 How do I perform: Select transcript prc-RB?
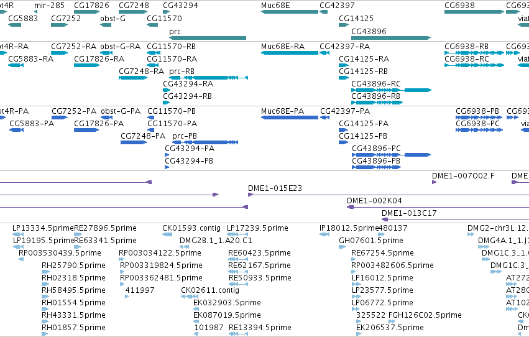[208, 78]
